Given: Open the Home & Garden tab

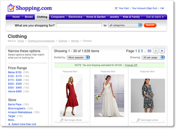Looking at the screenshot, I should (96, 17).
